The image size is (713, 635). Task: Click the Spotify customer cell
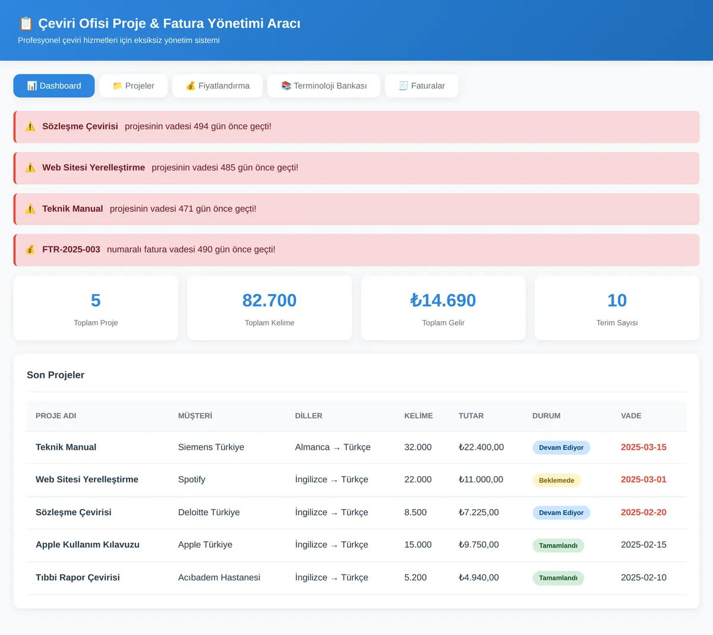point(192,479)
